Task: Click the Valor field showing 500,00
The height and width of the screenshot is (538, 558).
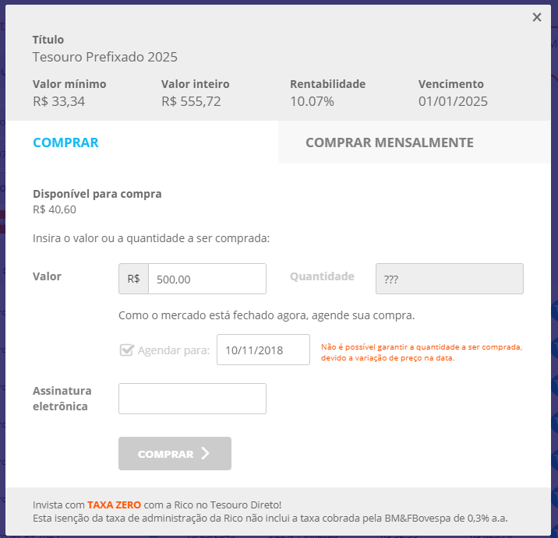Action: point(207,279)
